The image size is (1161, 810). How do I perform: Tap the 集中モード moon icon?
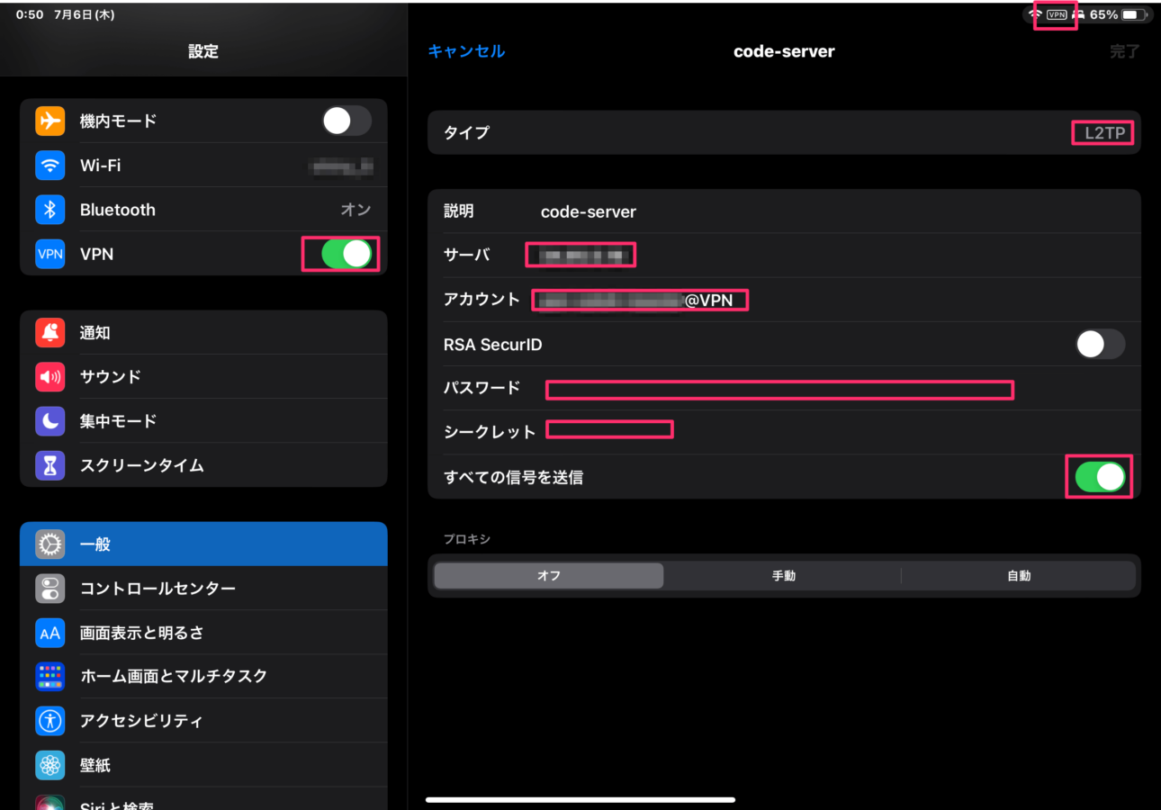point(50,421)
